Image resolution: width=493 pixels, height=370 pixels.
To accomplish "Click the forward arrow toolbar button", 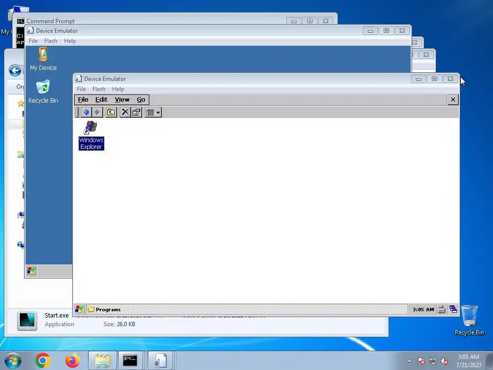I will (97, 112).
